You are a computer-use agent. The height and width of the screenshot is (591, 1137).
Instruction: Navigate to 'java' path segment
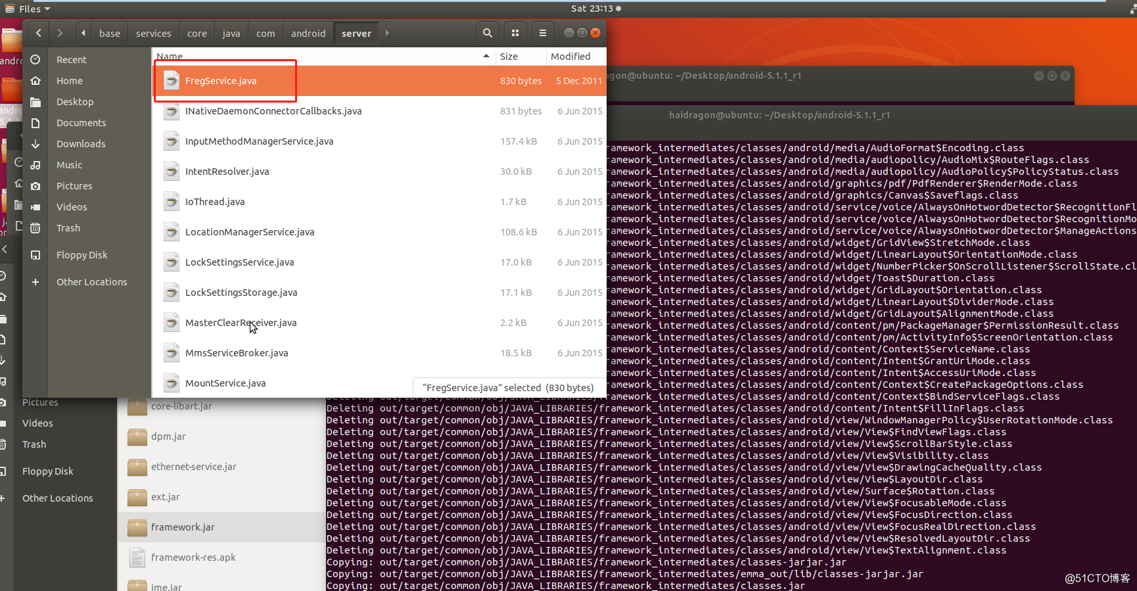pyautogui.click(x=231, y=34)
